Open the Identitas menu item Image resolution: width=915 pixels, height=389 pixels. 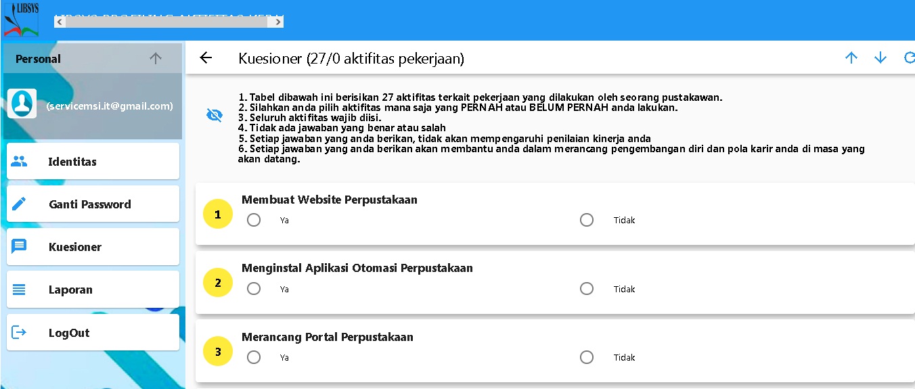pyautogui.click(x=93, y=162)
